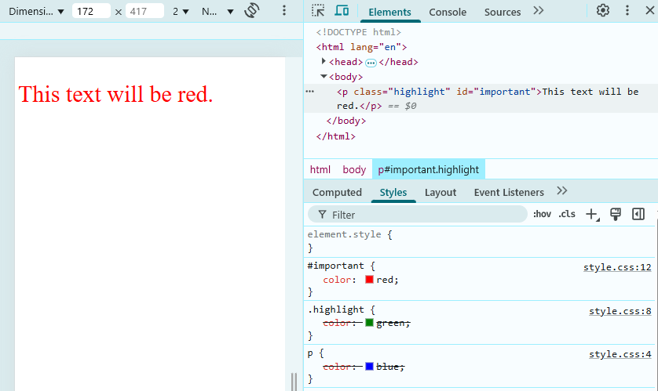
Task: Click the rotate screen orientation icon
Action: point(252,10)
